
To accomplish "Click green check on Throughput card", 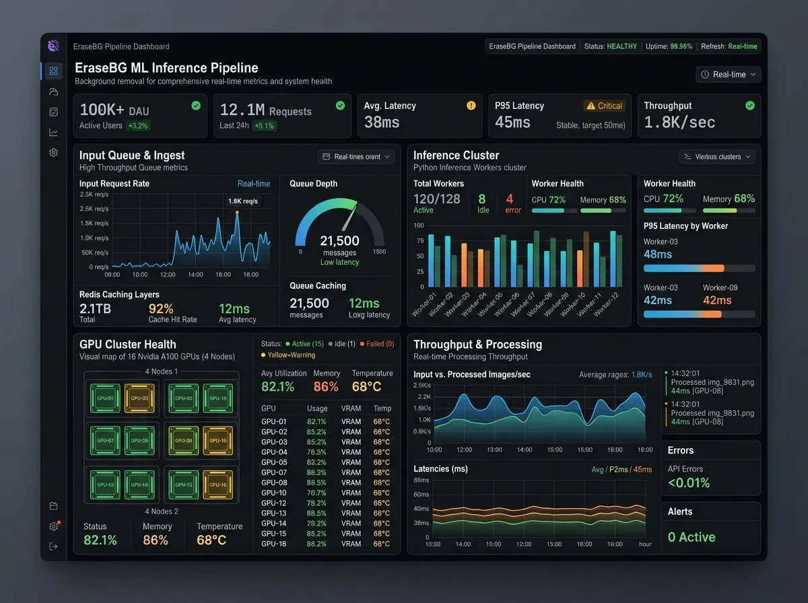I will (x=750, y=106).
